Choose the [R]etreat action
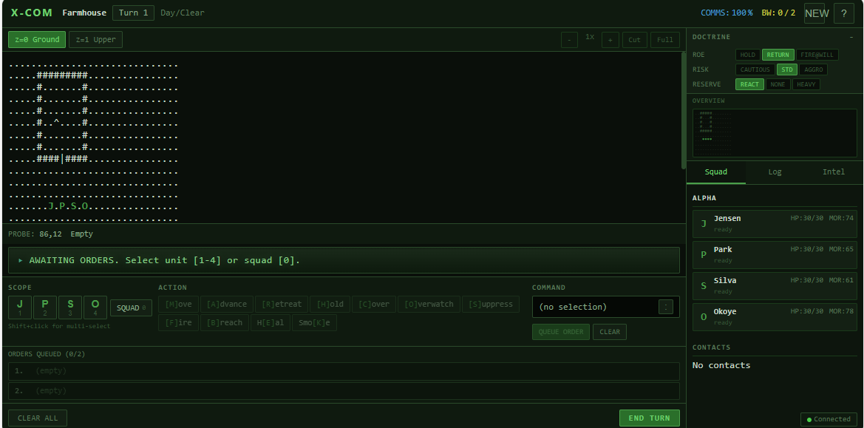 (x=282, y=304)
